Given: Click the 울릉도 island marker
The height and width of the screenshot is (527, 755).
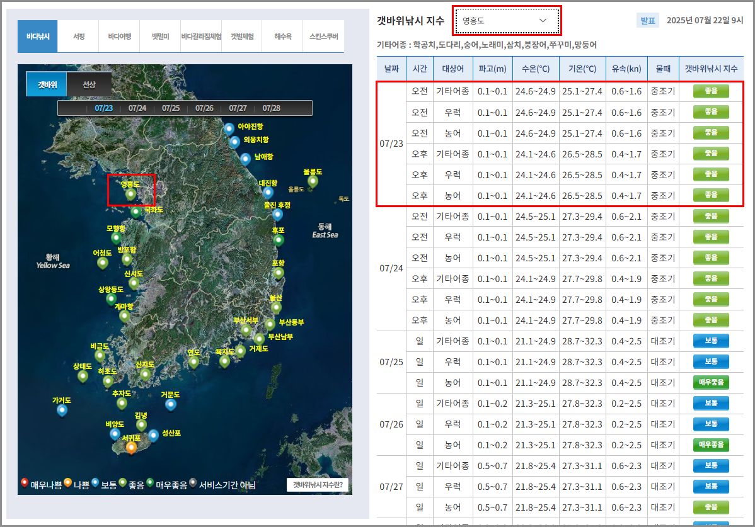Looking at the screenshot, I should coord(313,181).
